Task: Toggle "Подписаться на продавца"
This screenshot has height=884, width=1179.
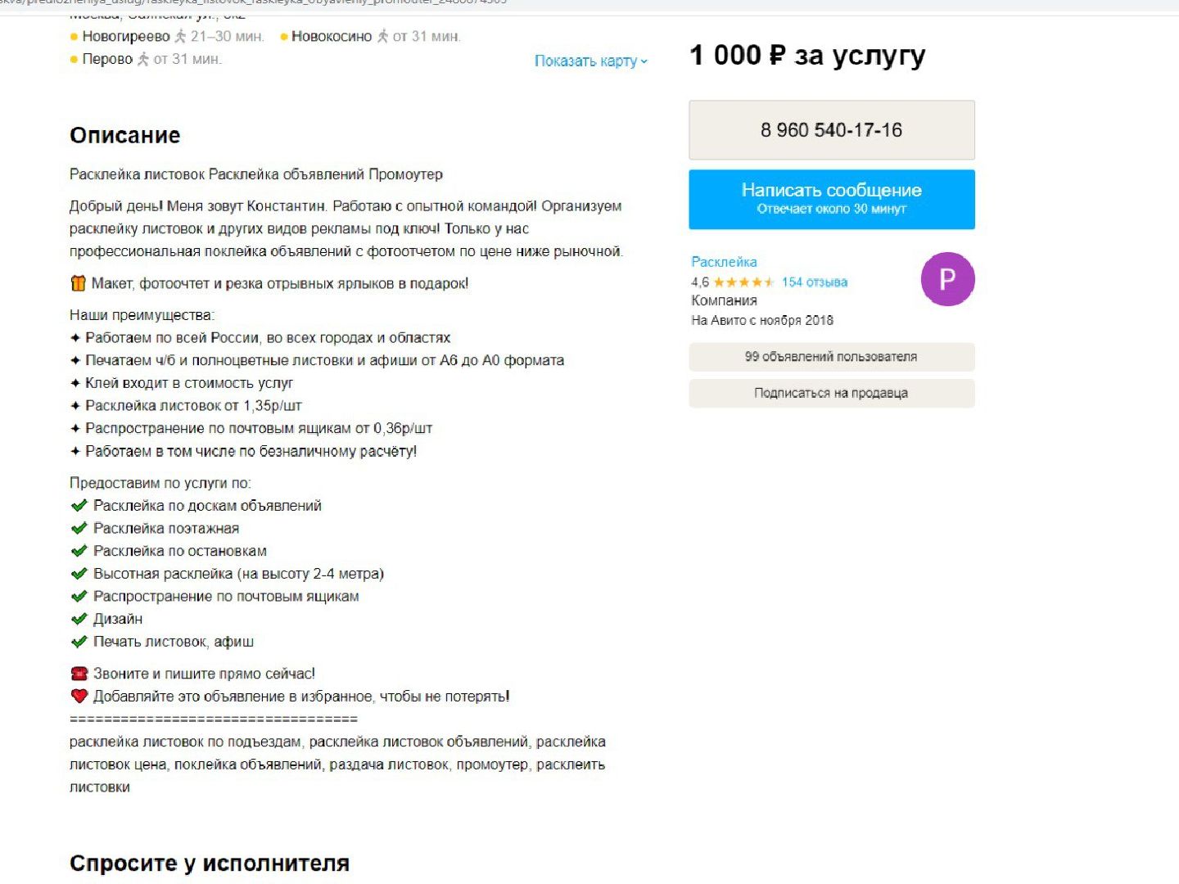Action: [x=830, y=392]
